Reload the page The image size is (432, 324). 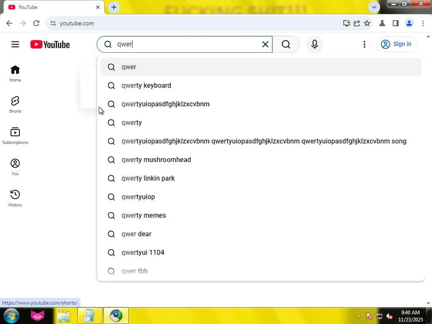pos(36,24)
